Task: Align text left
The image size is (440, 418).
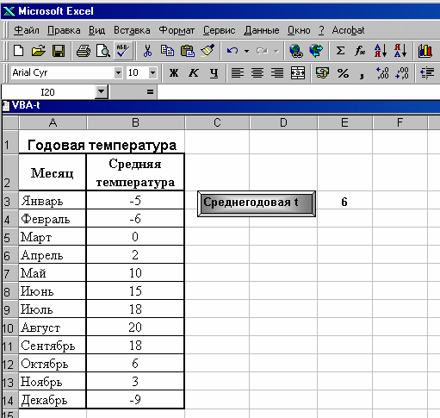Action: click(238, 72)
